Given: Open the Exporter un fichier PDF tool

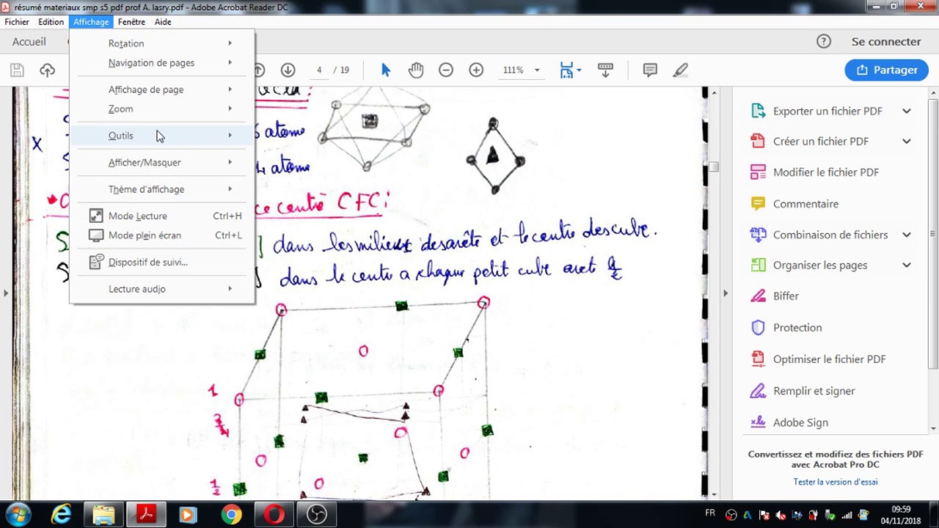Looking at the screenshot, I should click(x=827, y=111).
